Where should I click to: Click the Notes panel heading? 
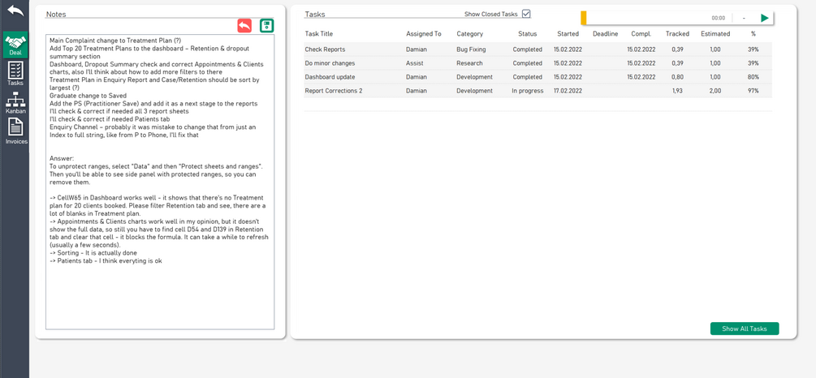tap(56, 14)
